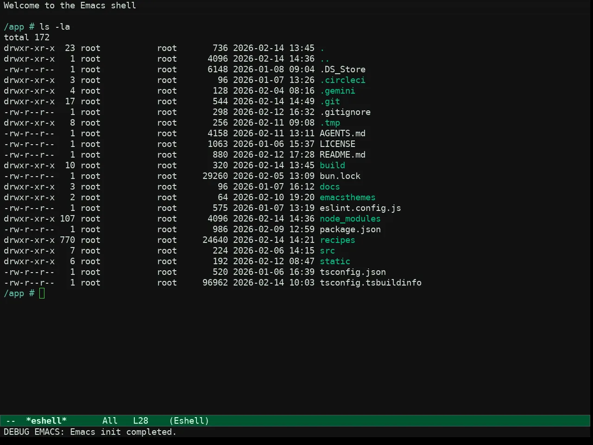This screenshot has width=593, height=445.
Task: Click the 4158 size of AGENTS.md
Action: click(x=218, y=133)
